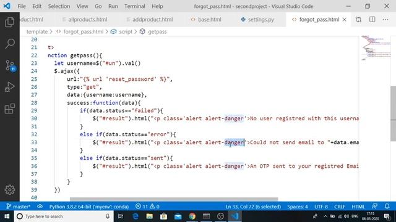The width and height of the screenshot is (396, 222).
Task: Click the VS Code logo icon
Action: coord(7,6)
